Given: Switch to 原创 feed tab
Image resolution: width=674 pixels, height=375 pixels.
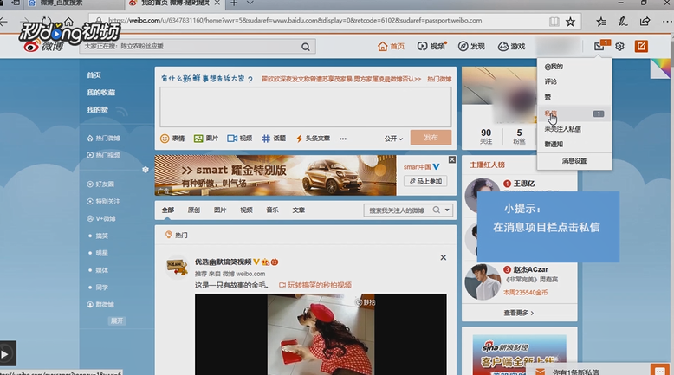Looking at the screenshot, I should point(194,210).
